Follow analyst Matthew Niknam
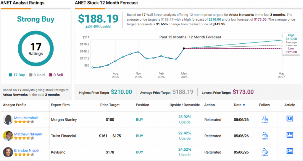Viewport: 303px width, 161px height. pyautogui.click(x=265, y=136)
